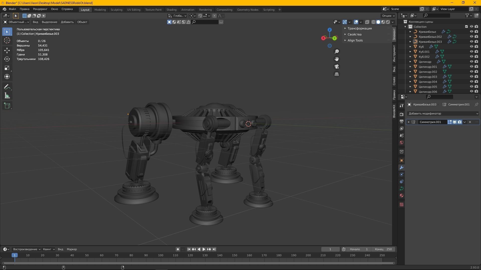Click the Конец end frame field
Screen dimensions: 481x270
pyautogui.click(x=383, y=249)
